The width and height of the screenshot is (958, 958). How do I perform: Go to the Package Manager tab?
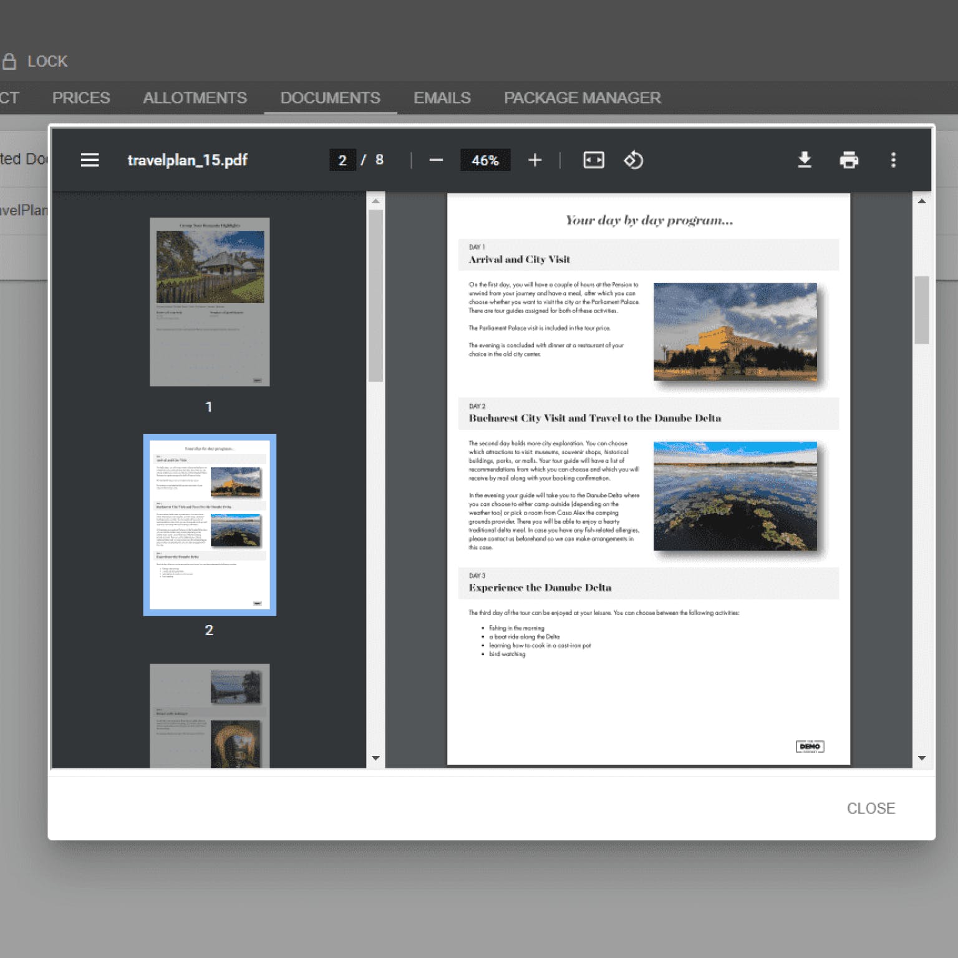click(x=582, y=98)
